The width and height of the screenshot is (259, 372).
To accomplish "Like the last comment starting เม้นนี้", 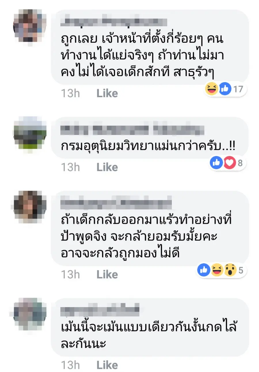I will (107, 365).
